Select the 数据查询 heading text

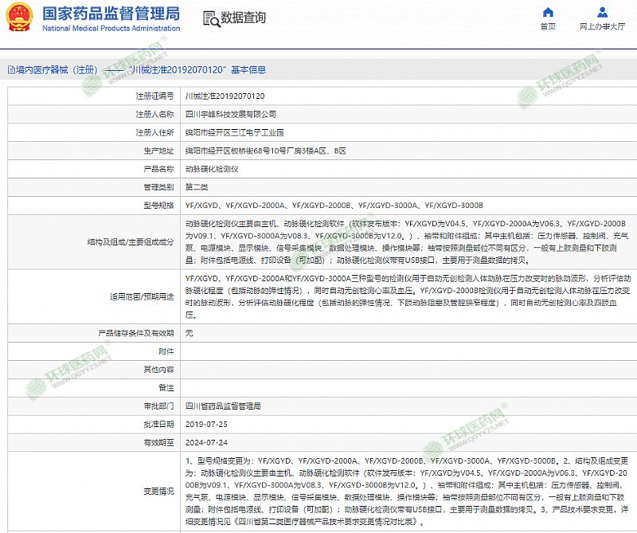click(x=244, y=18)
